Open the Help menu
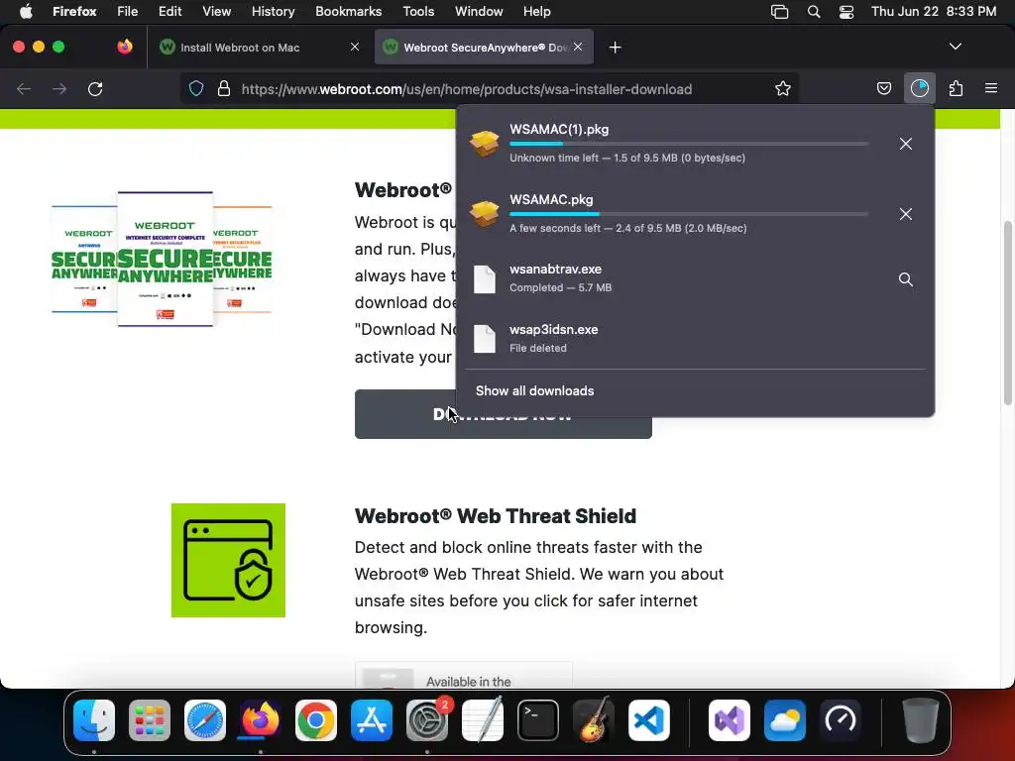This screenshot has height=761, width=1015. 536,11
